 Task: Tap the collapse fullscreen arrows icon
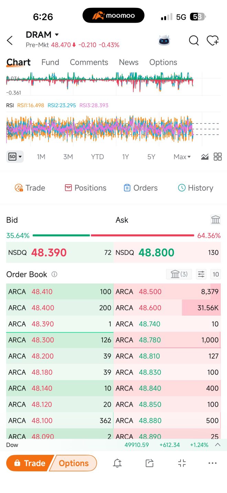coord(182,463)
